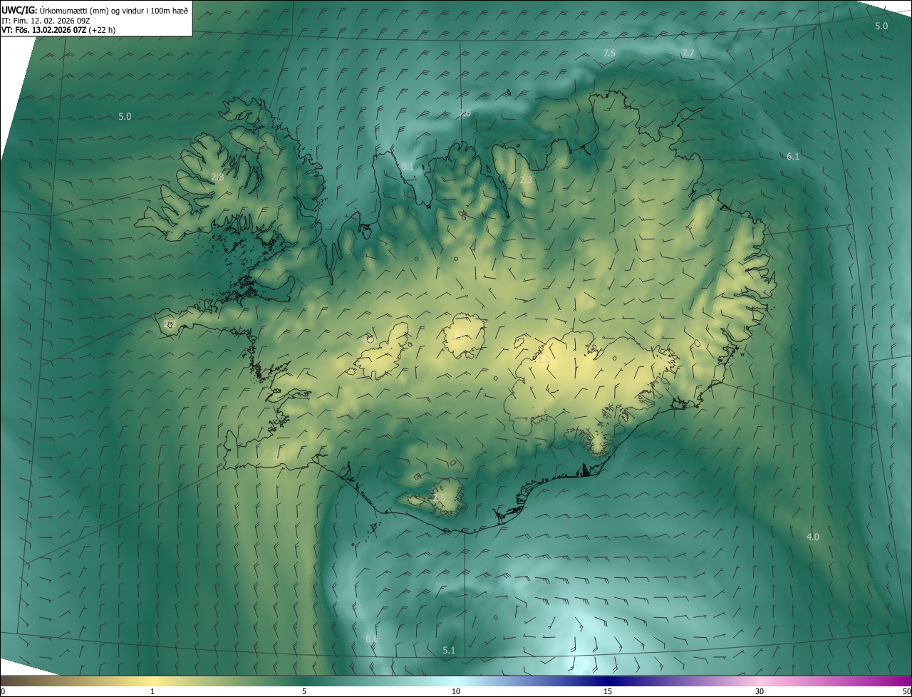Click the title text 'Úrkomumætti (mm) og vindur í 100m hæð'
The width and height of the screenshot is (912, 697).
coord(113,10)
